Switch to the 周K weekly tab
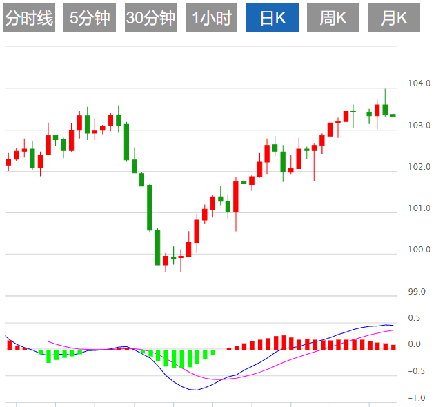 coord(333,18)
